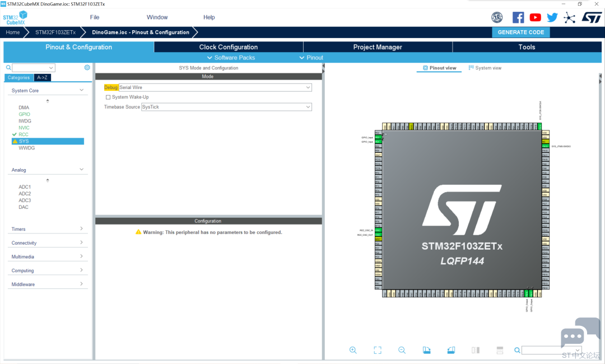This screenshot has height=364, width=605.
Task: Rotate the chip view clockwise
Action: [426, 350]
